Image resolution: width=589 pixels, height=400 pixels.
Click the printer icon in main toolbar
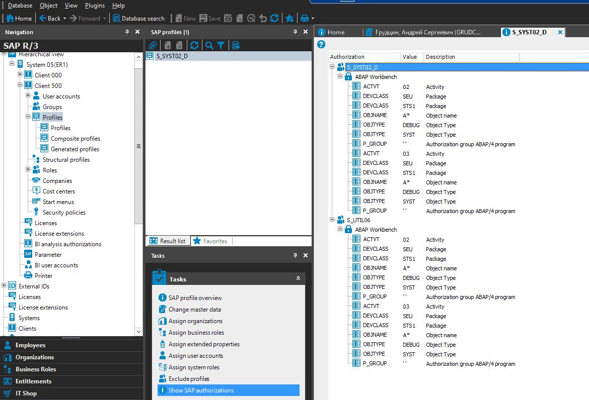click(304, 19)
